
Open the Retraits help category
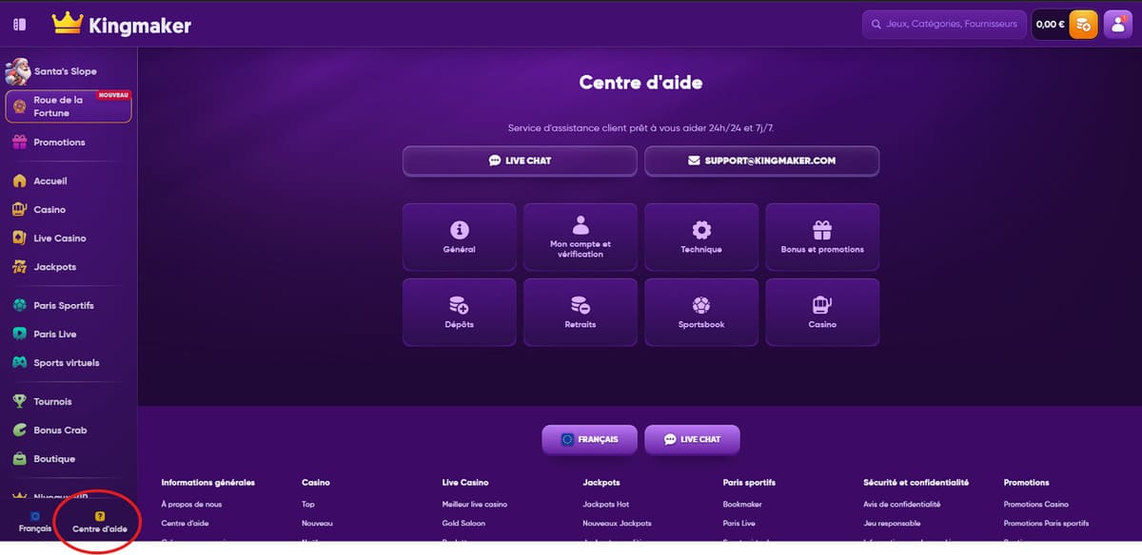[x=581, y=313]
